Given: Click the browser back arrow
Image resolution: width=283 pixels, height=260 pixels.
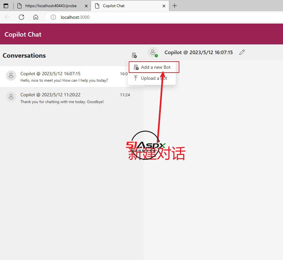Looking at the screenshot, I should pos(7,17).
